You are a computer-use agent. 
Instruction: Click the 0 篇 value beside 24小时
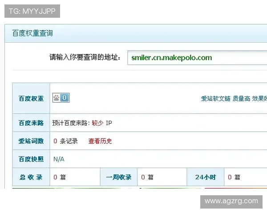[x=234, y=177]
